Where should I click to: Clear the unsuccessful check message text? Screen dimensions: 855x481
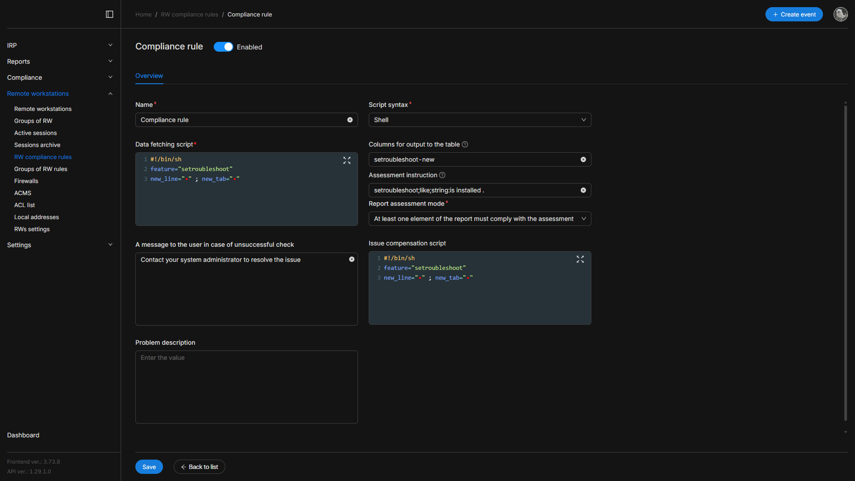pyautogui.click(x=352, y=259)
